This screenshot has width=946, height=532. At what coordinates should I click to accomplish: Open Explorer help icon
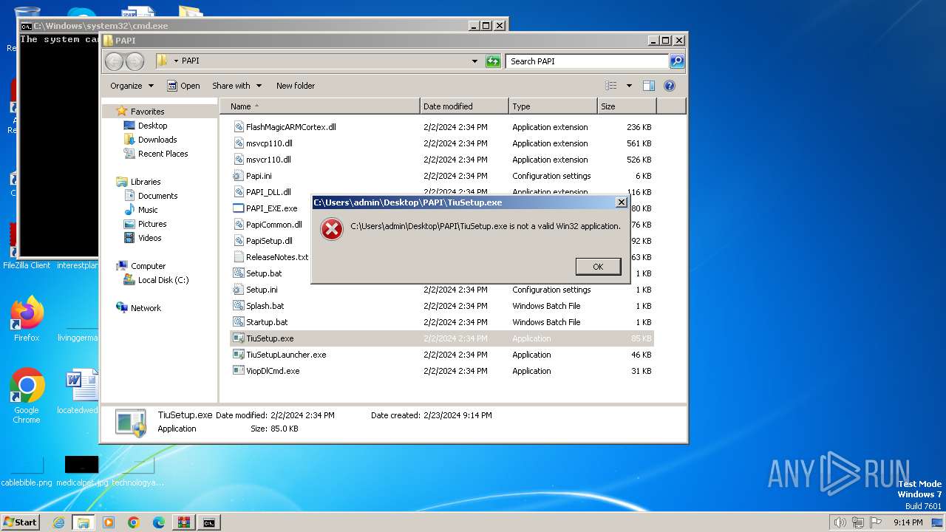pyautogui.click(x=670, y=86)
